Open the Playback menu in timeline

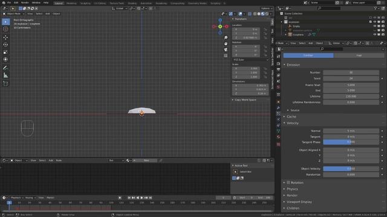coord(16,198)
